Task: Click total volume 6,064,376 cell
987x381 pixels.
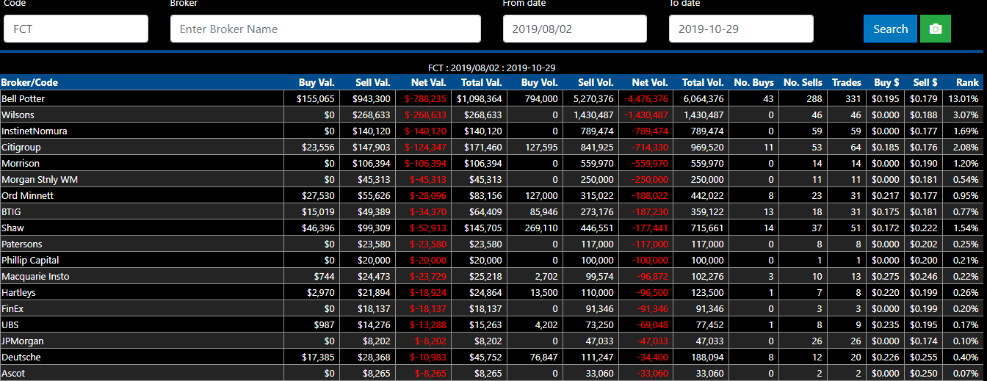Action: click(703, 98)
